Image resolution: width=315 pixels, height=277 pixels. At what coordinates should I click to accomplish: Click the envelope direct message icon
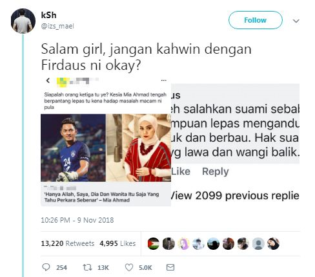click(170, 267)
